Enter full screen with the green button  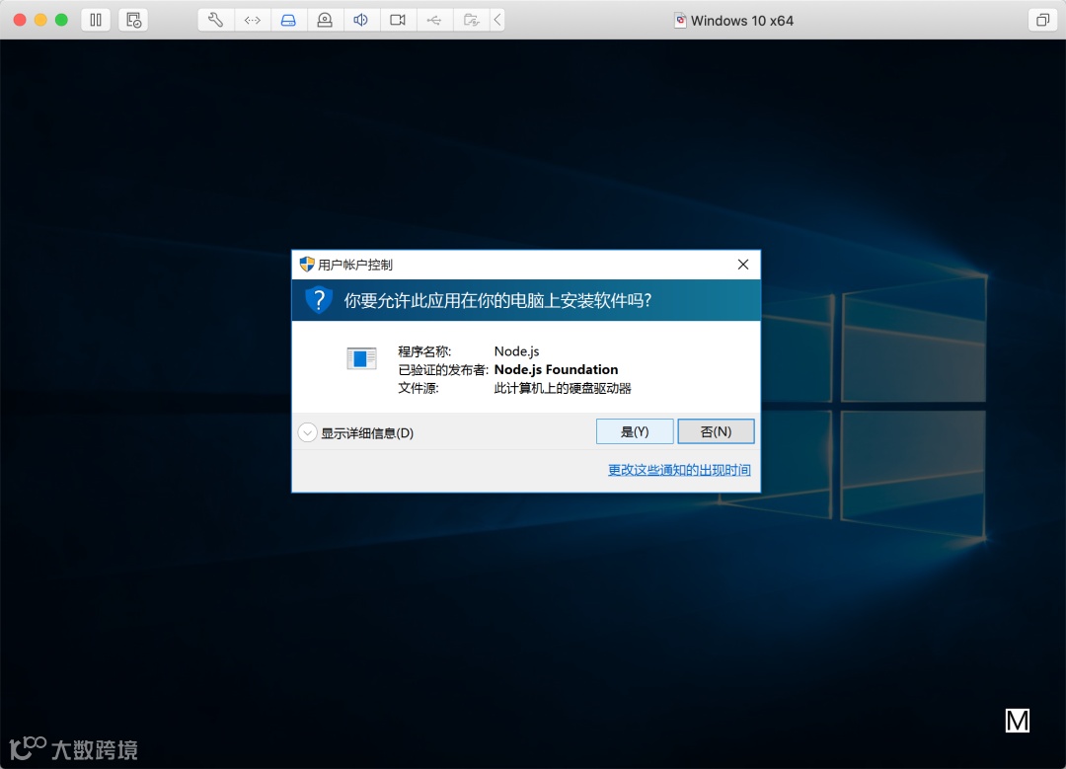[61, 20]
